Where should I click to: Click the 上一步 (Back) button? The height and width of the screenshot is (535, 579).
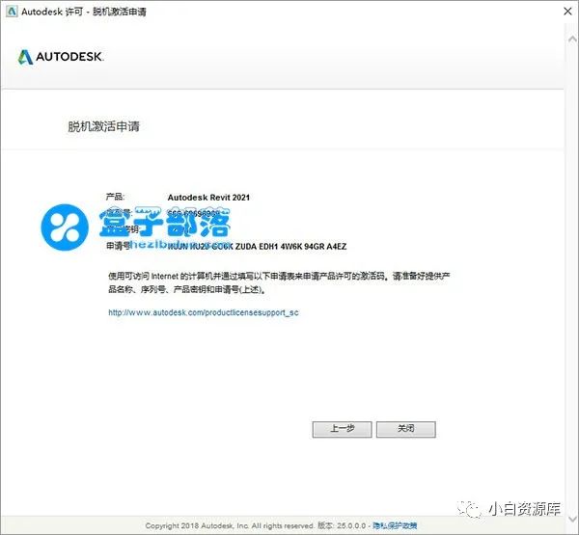tap(342, 429)
